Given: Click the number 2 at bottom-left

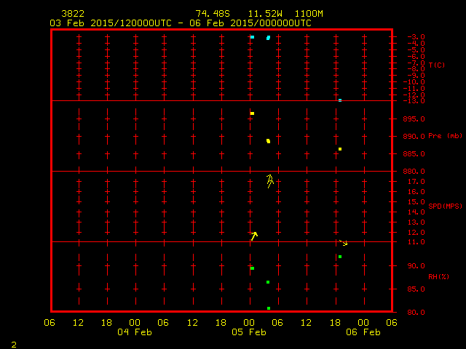Looking at the screenshot, I should [x=13, y=343].
